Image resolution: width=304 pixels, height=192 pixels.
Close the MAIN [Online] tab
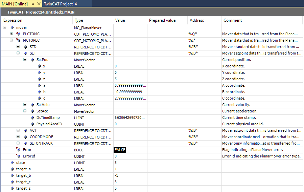[38, 4]
